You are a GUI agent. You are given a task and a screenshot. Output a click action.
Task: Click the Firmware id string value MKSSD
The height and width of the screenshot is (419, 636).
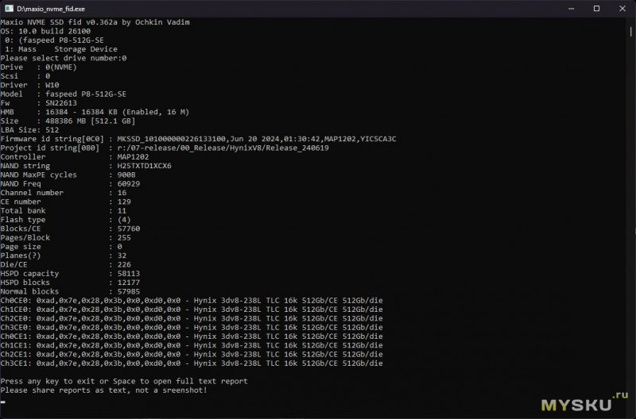[257, 139]
